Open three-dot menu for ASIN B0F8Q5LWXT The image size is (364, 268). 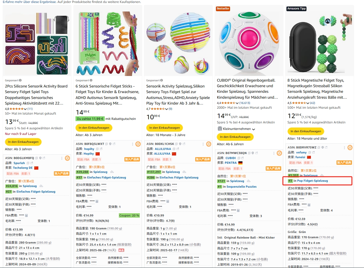(x=132, y=144)
